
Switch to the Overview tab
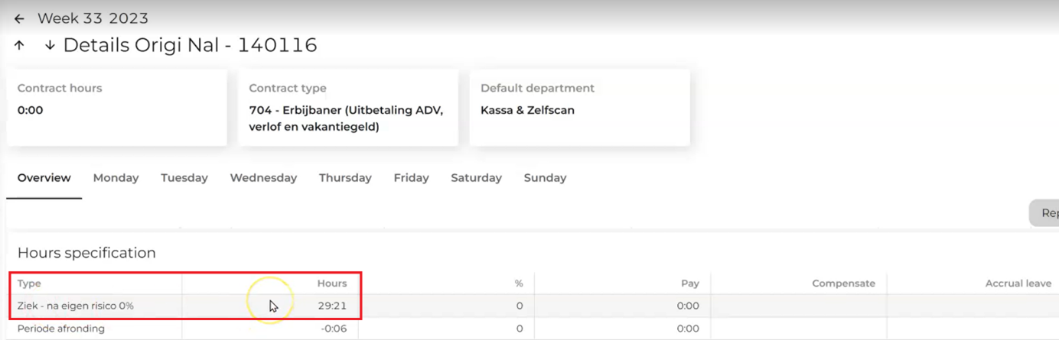[x=44, y=178]
